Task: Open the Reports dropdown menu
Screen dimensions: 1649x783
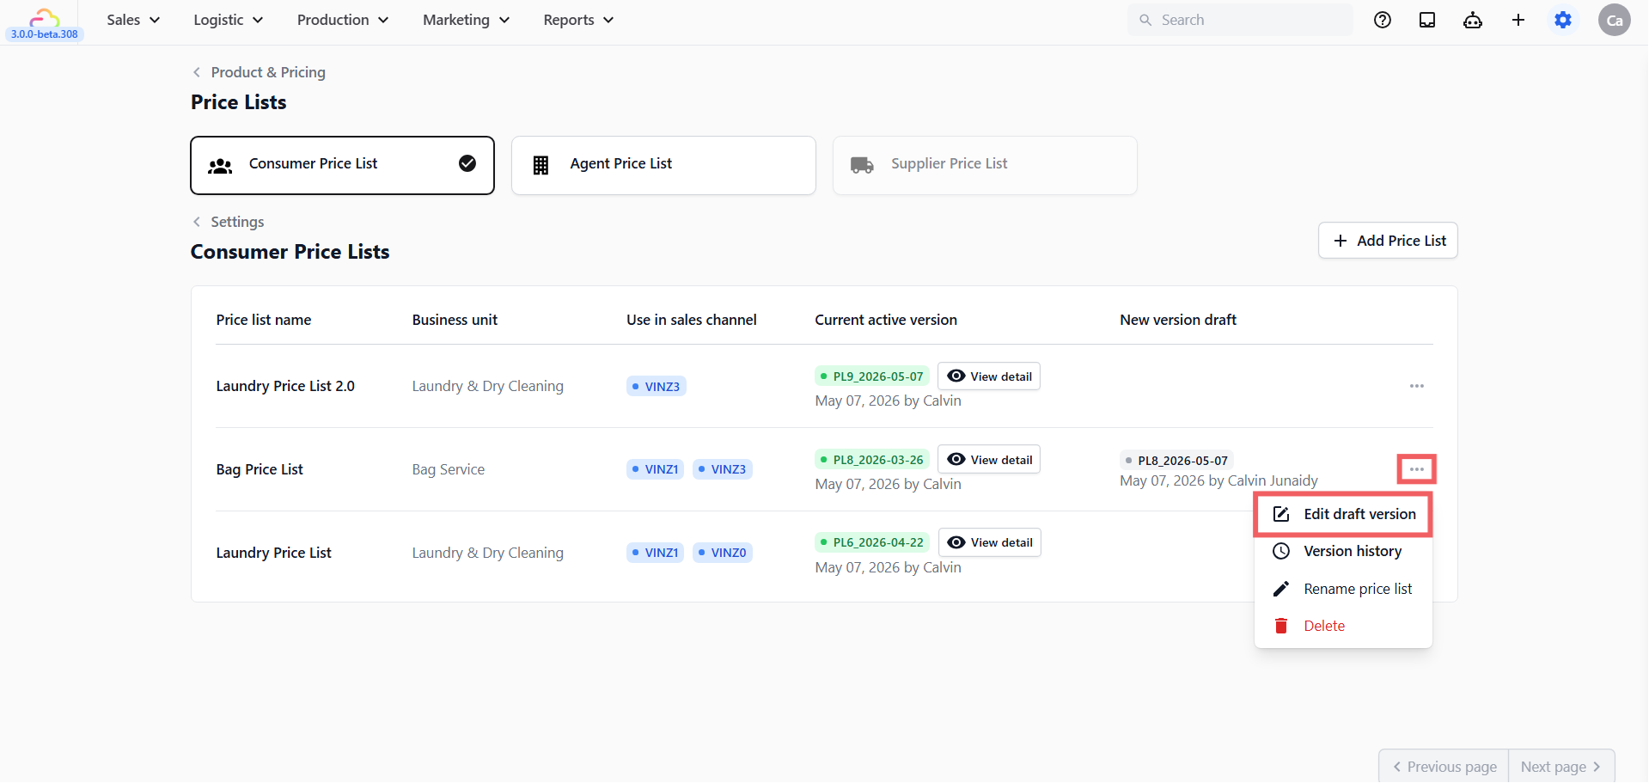Action: [578, 20]
